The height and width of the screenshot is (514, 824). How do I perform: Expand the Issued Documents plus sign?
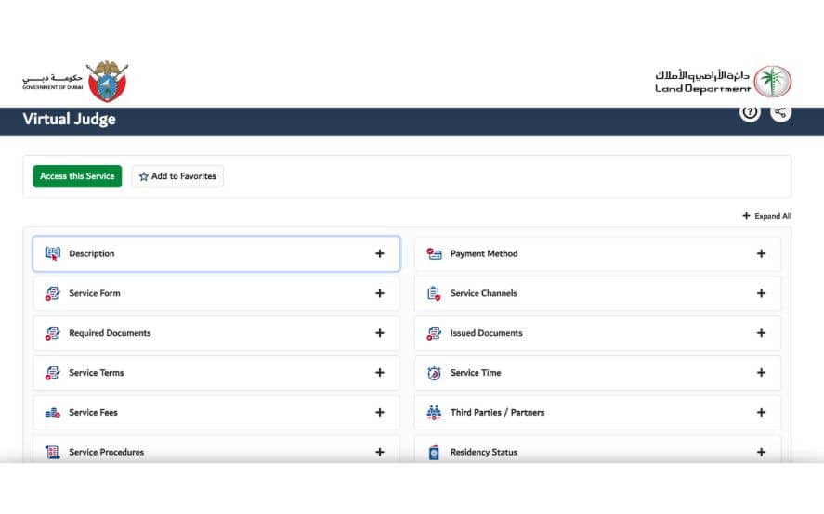click(761, 333)
